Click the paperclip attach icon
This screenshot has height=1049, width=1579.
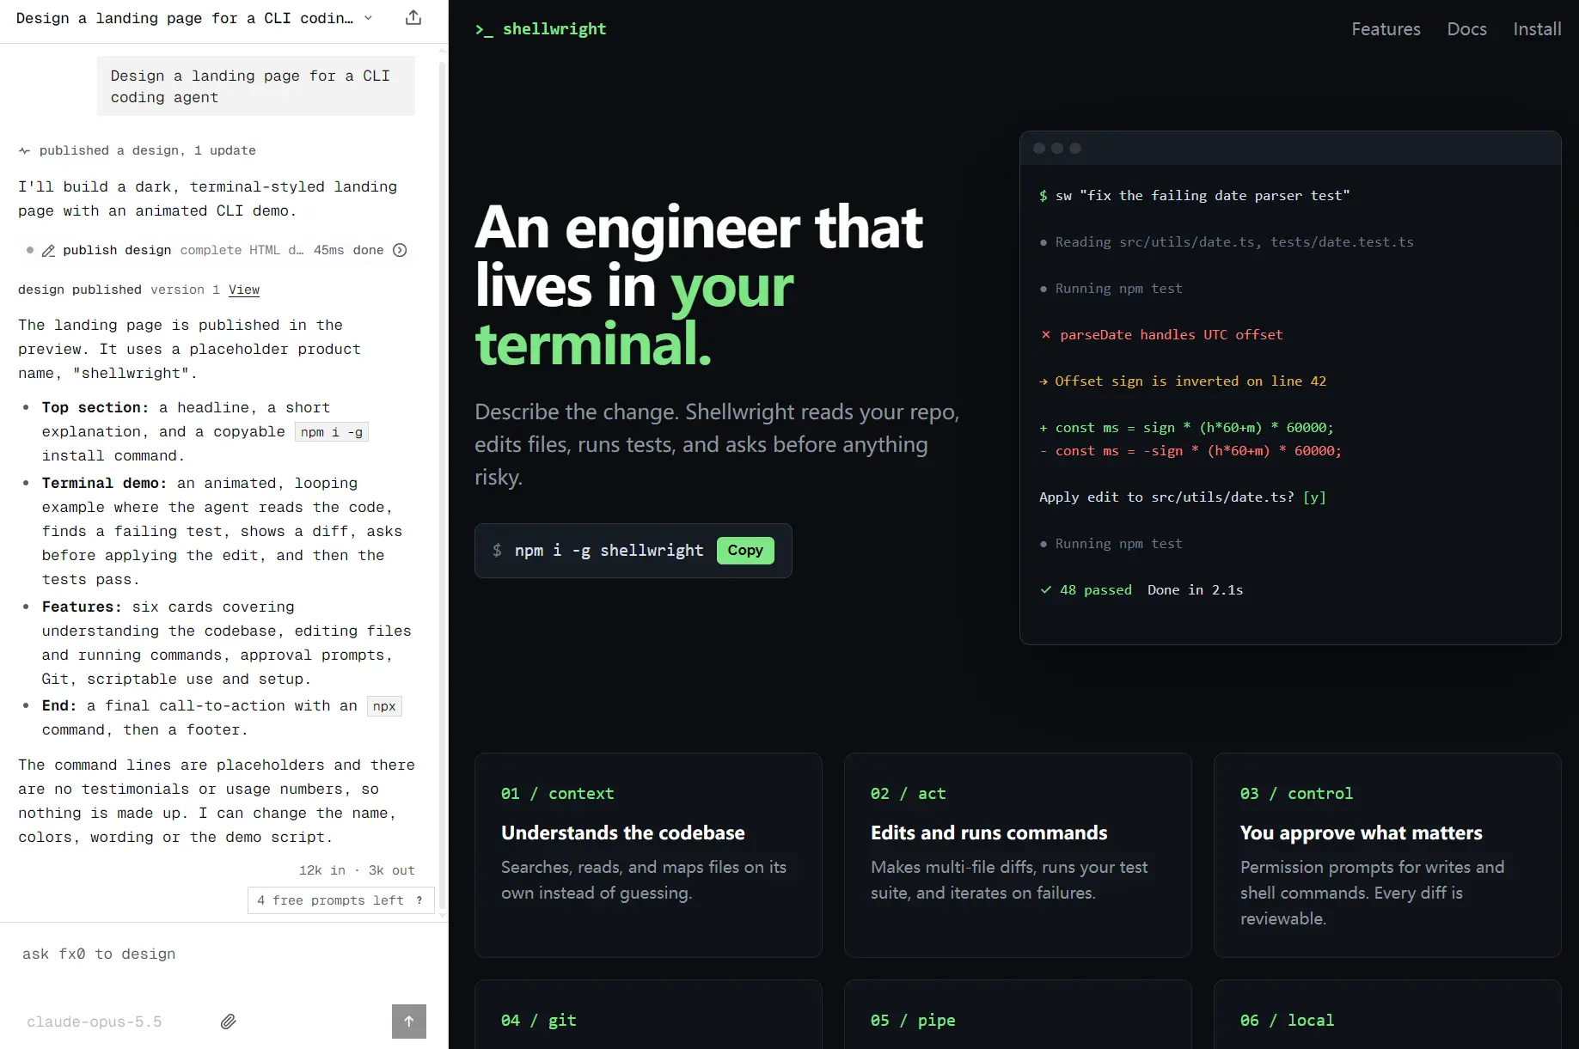pyautogui.click(x=228, y=1022)
